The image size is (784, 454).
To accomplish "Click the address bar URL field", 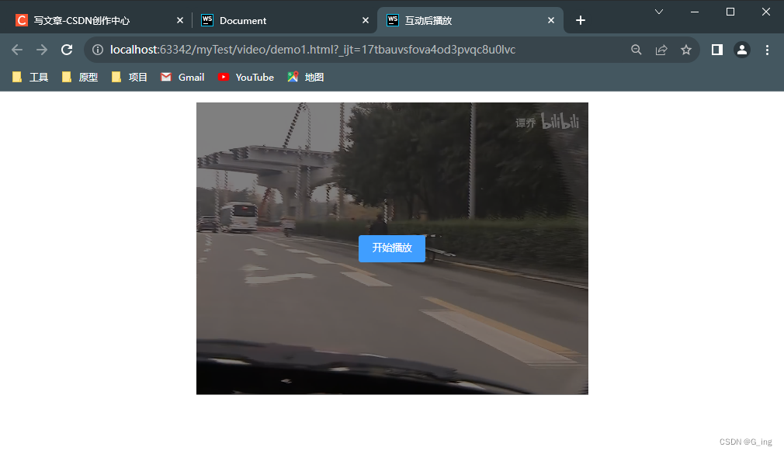I will click(x=349, y=50).
